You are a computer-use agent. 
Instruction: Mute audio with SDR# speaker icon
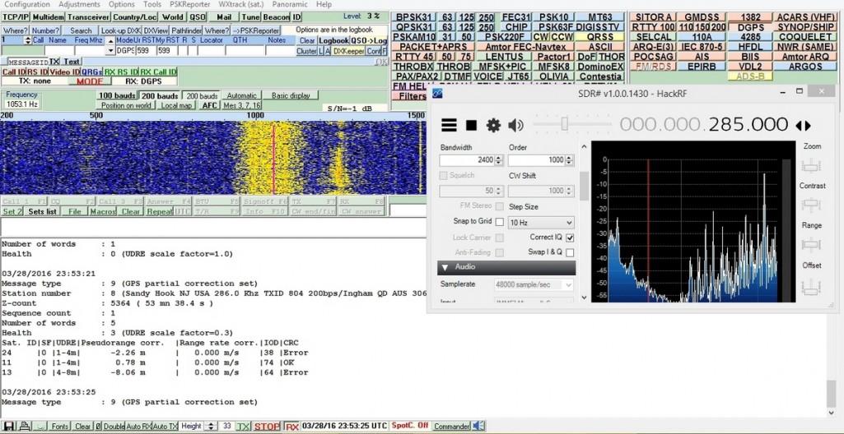[515, 125]
